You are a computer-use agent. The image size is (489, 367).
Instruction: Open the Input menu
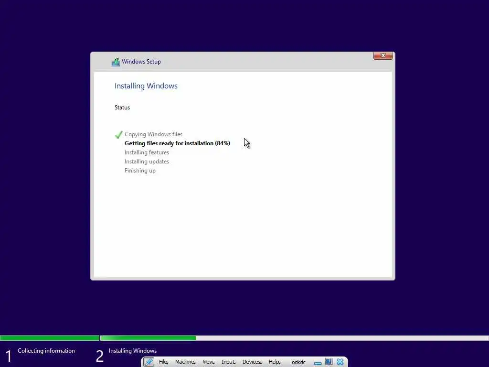coord(228,362)
